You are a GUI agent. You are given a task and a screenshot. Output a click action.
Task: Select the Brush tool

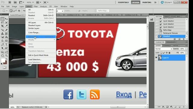click(x=6, y=30)
